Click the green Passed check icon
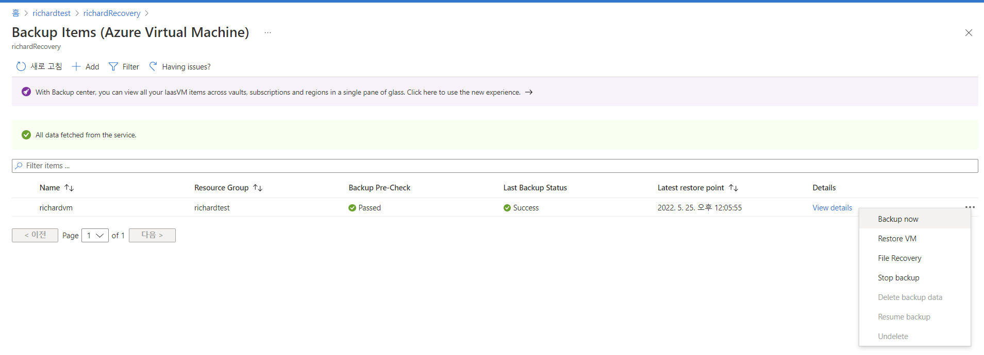The width and height of the screenshot is (984, 355). pos(352,208)
